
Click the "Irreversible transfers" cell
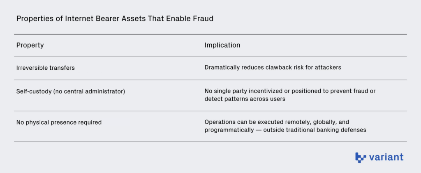(46, 68)
